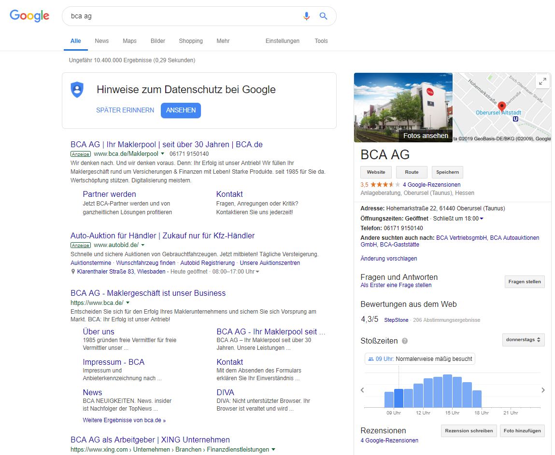Image resolution: width=555 pixels, height=455 pixels.
Task: Open the Bilder tab
Action: pos(158,41)
